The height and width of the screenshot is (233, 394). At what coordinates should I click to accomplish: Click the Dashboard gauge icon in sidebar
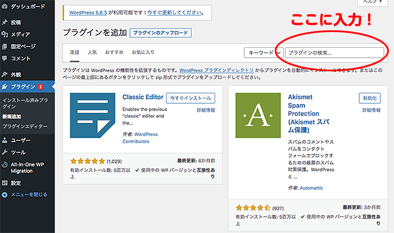5,6
